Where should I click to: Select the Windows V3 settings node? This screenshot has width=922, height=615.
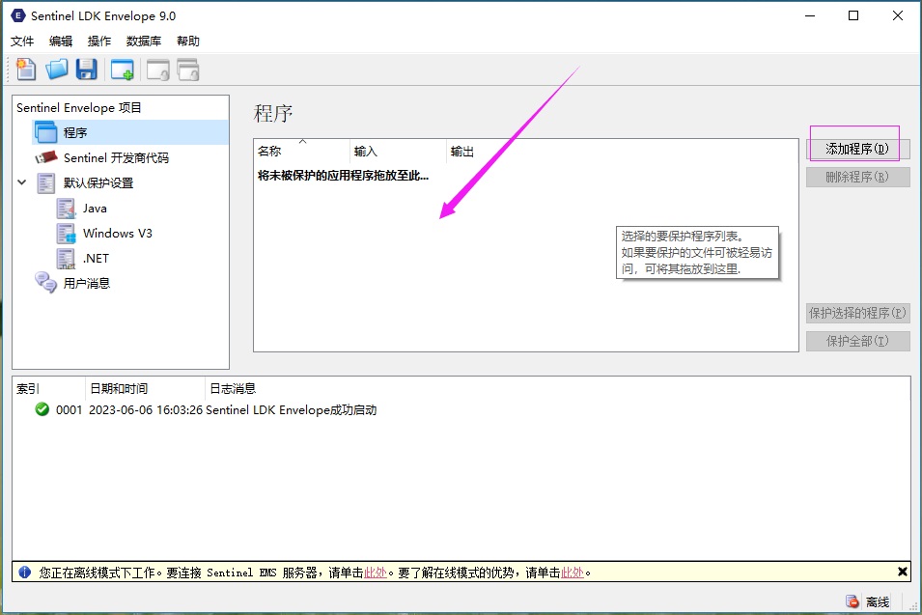click(117, 233)
